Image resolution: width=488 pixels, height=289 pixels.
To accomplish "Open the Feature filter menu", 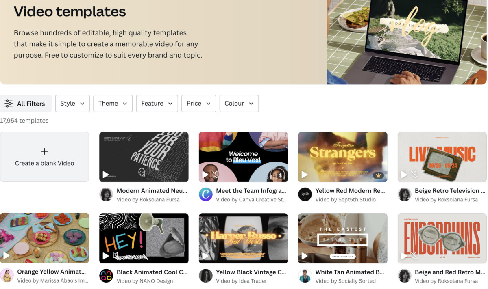I will click(157, 104).
